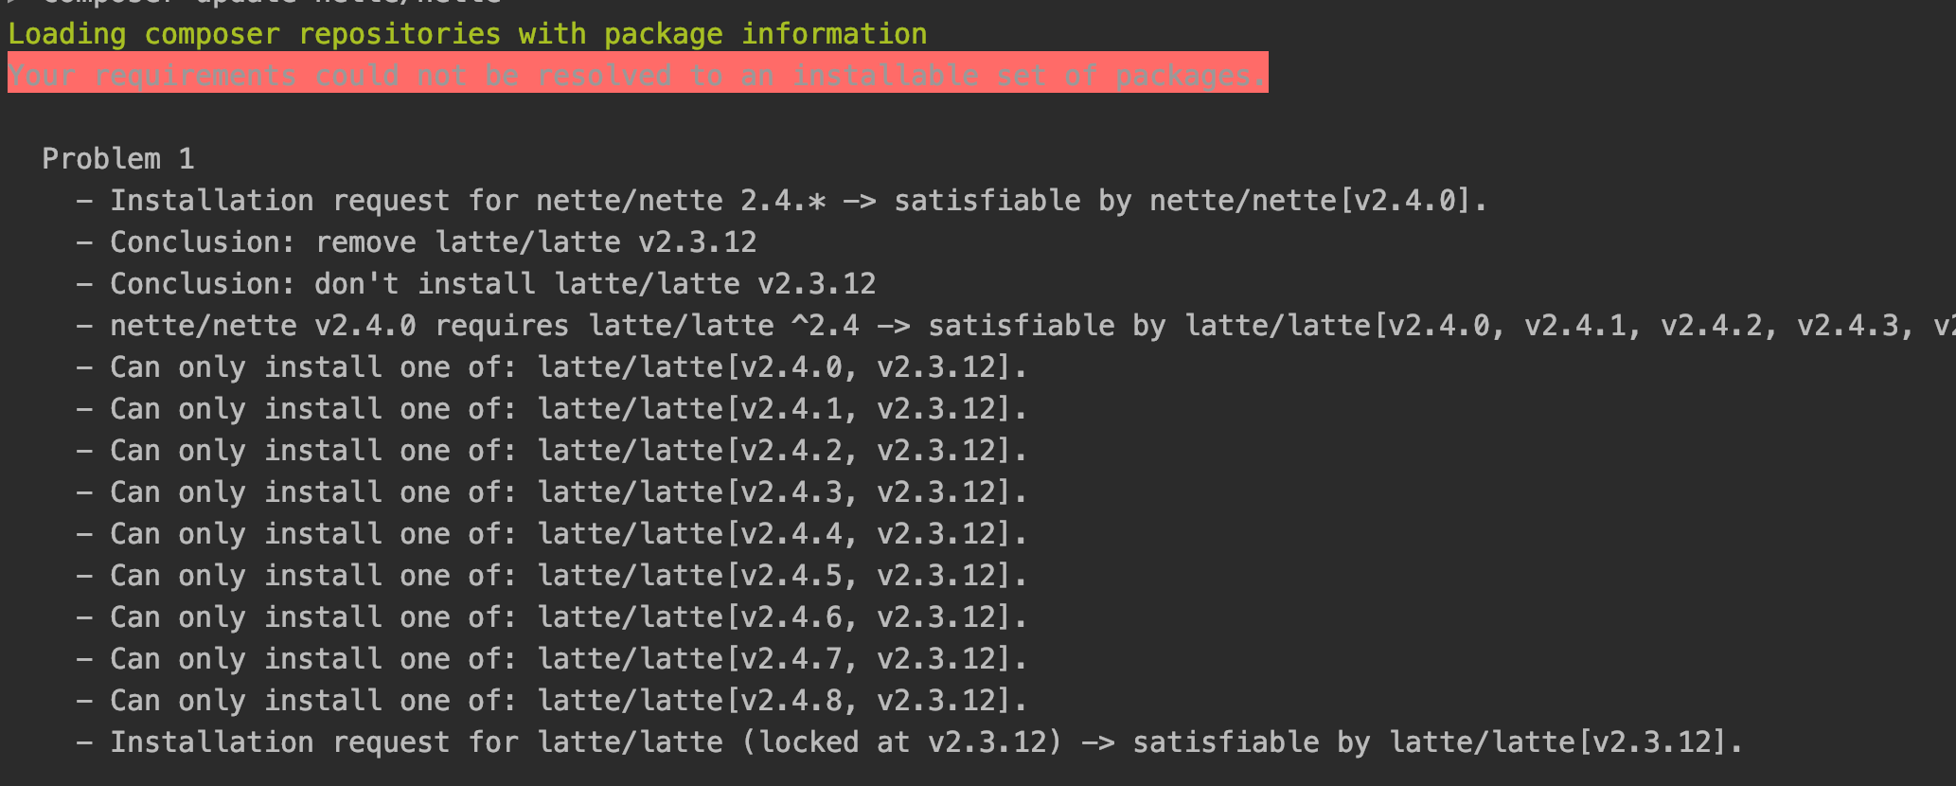Click the line listing latte/latte[v2.4.1, v2.3.12]
1956x786 pixels.
(x=552, y=409)
